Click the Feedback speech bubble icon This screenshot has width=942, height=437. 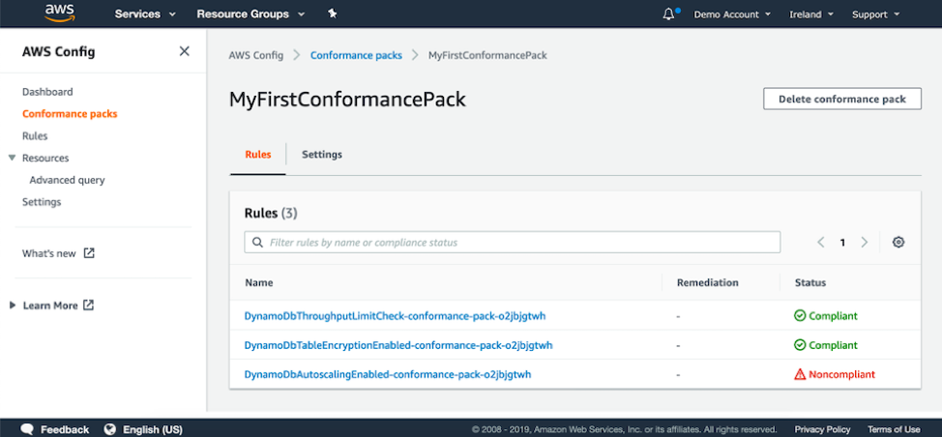[x=27, y=429]
